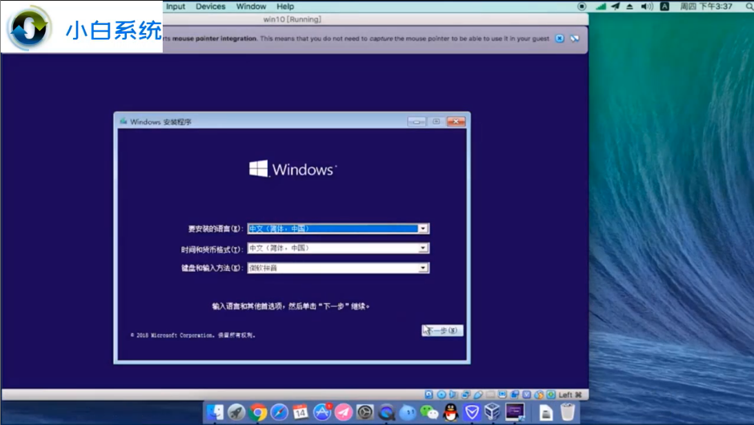The width and height of the screenshot is (754, 425).
Task: Expand the language to install dropdown
Action: tap(424, 228)
